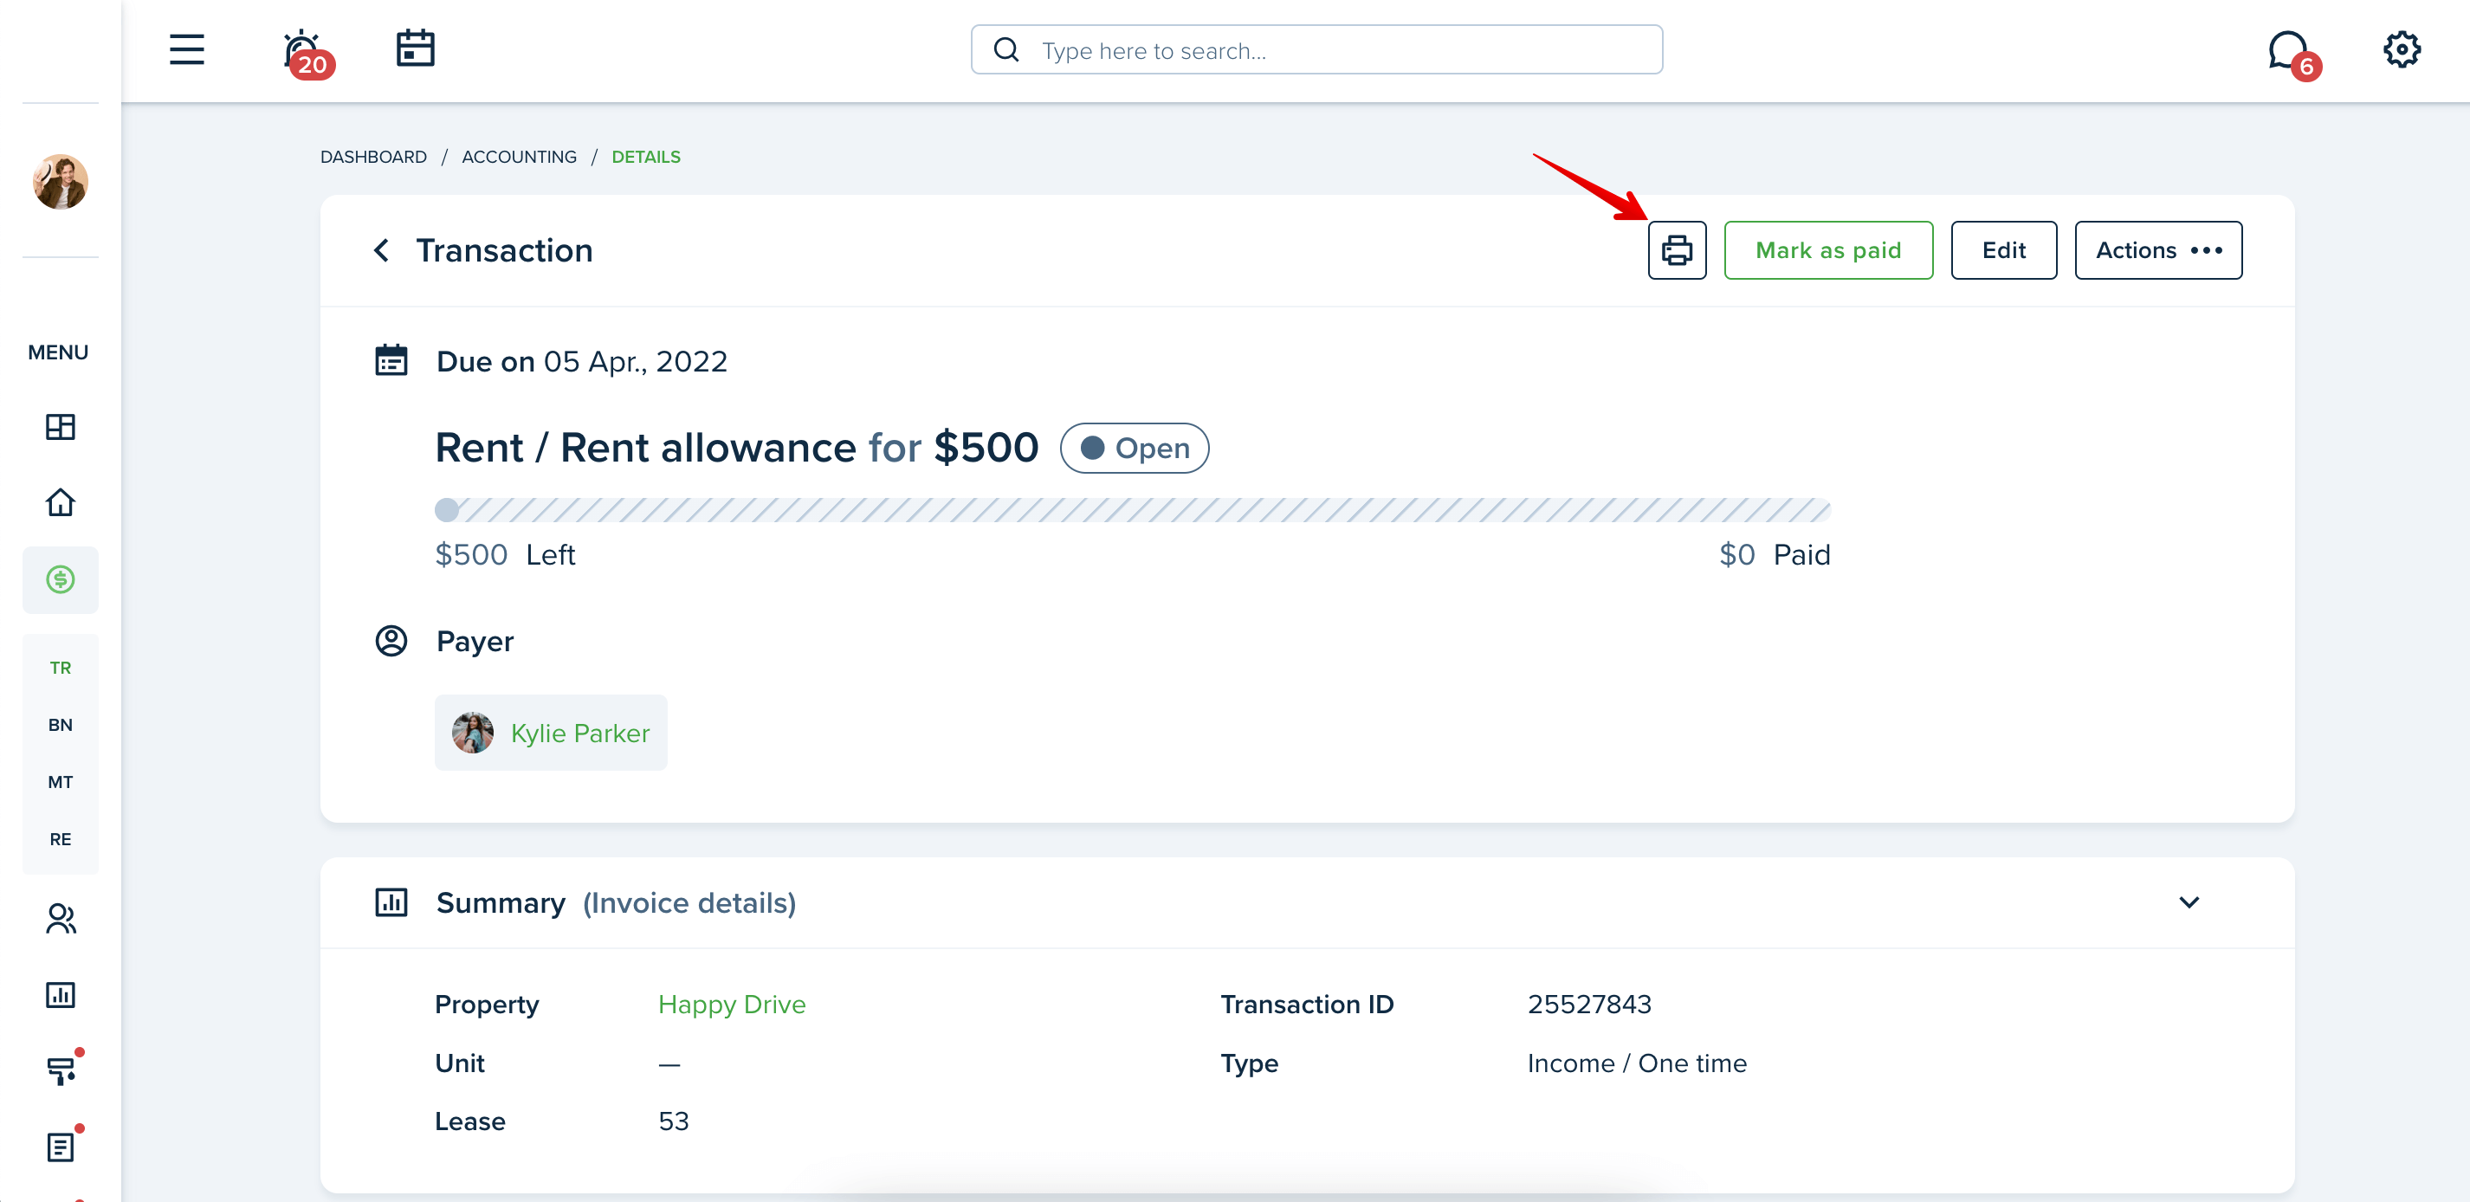2470x1202 pixels.
Task: Collapse the Summary section chevron
Action: pyautogui.click(x=2188, y=902)
